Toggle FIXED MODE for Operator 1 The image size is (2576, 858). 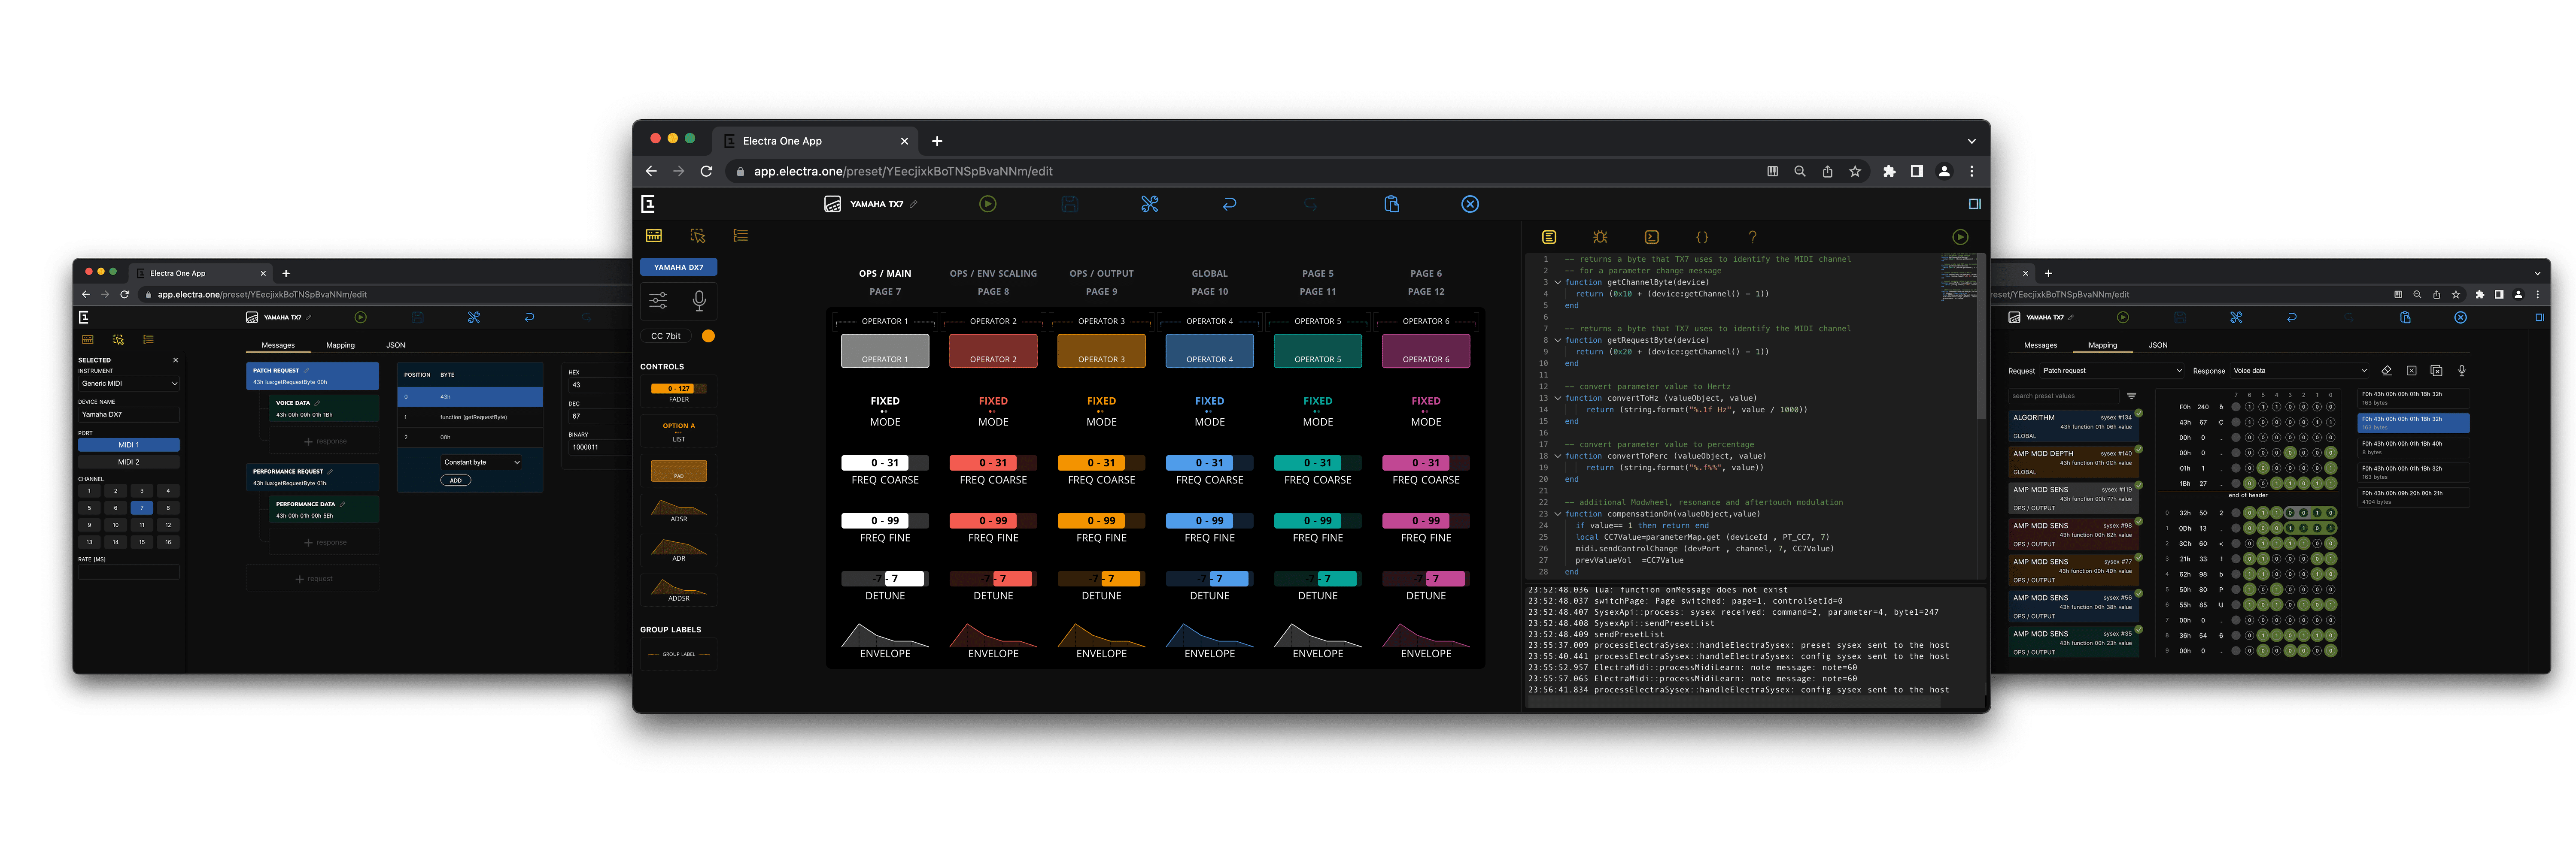885,411
